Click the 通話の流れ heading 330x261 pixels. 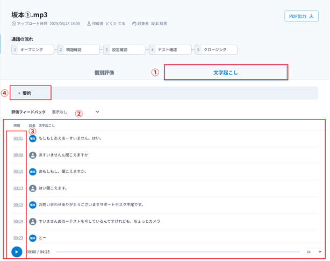[23, 39]
